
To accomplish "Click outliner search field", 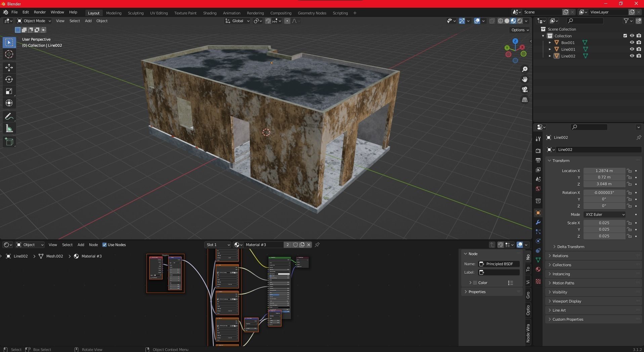I will 585,21.
